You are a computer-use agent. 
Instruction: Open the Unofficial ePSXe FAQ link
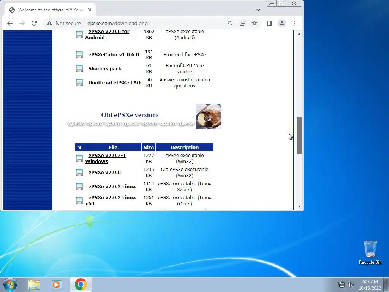114,83
